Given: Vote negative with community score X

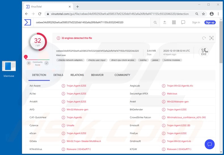Looking at the screenshot, I should tap(29, 63).
